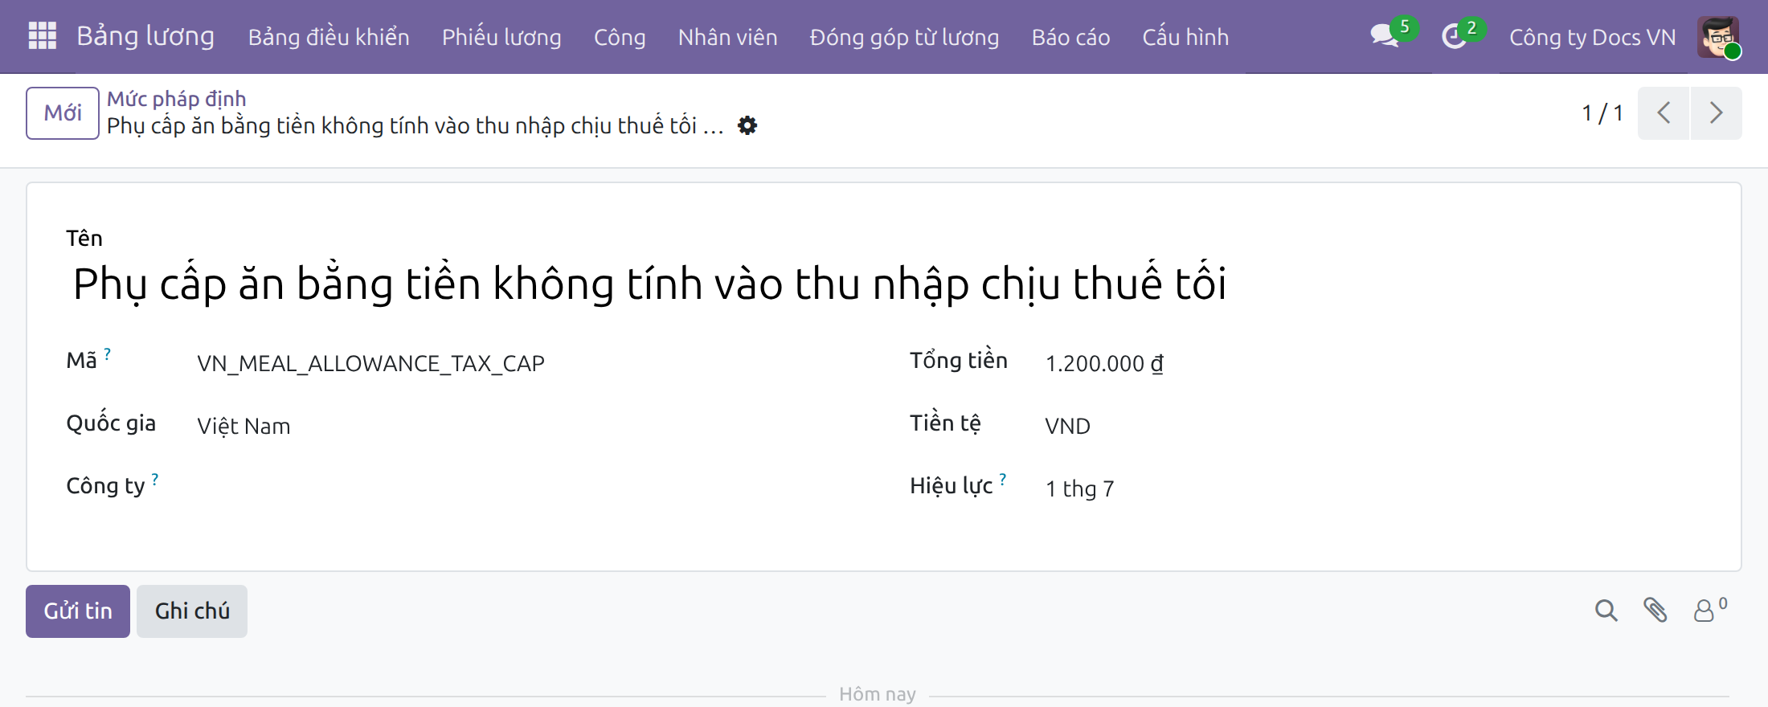
Task: Click the Ghi chú button
Action: pos(192,611)
